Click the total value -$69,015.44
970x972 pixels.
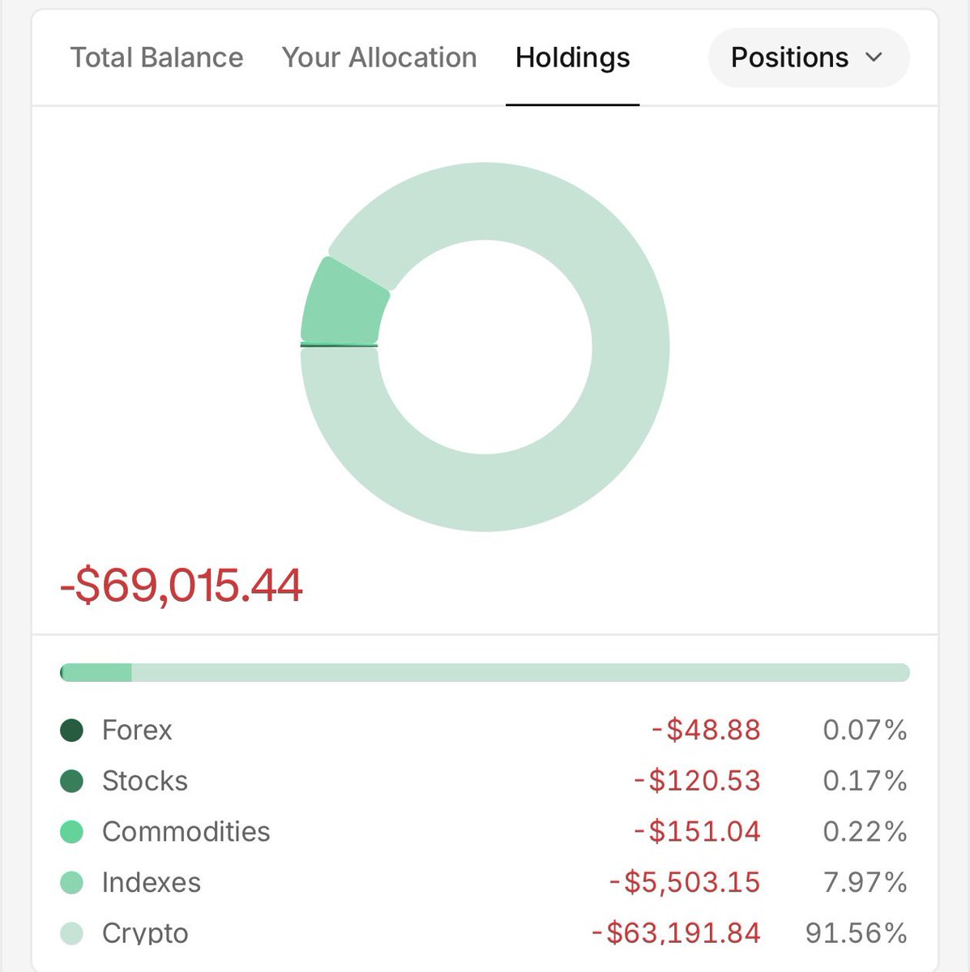point(182,586)
